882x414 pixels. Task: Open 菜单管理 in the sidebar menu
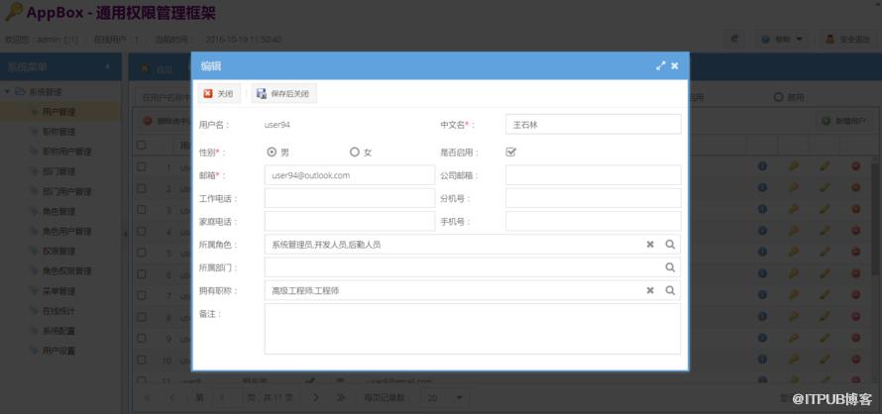(60, 291)
